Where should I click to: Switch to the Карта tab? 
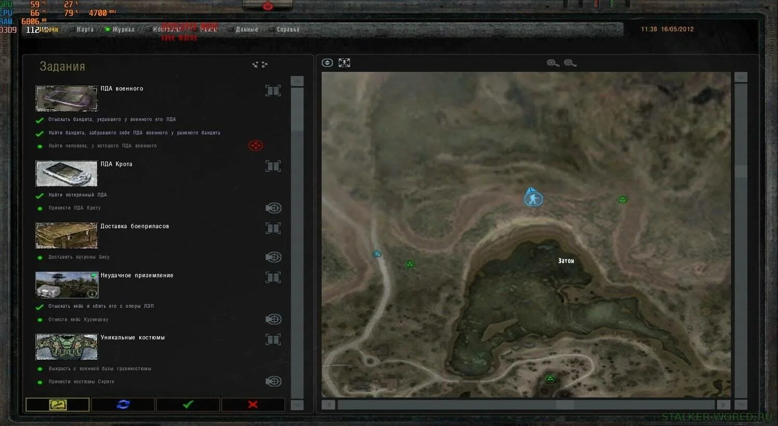(81, 29)
